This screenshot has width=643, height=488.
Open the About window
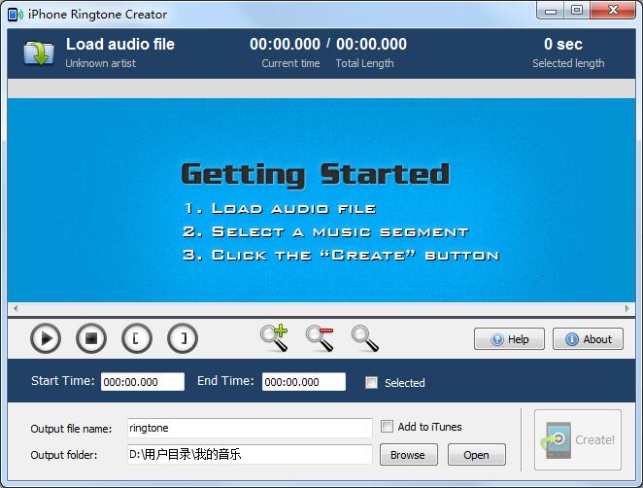(x=588, y=339)
